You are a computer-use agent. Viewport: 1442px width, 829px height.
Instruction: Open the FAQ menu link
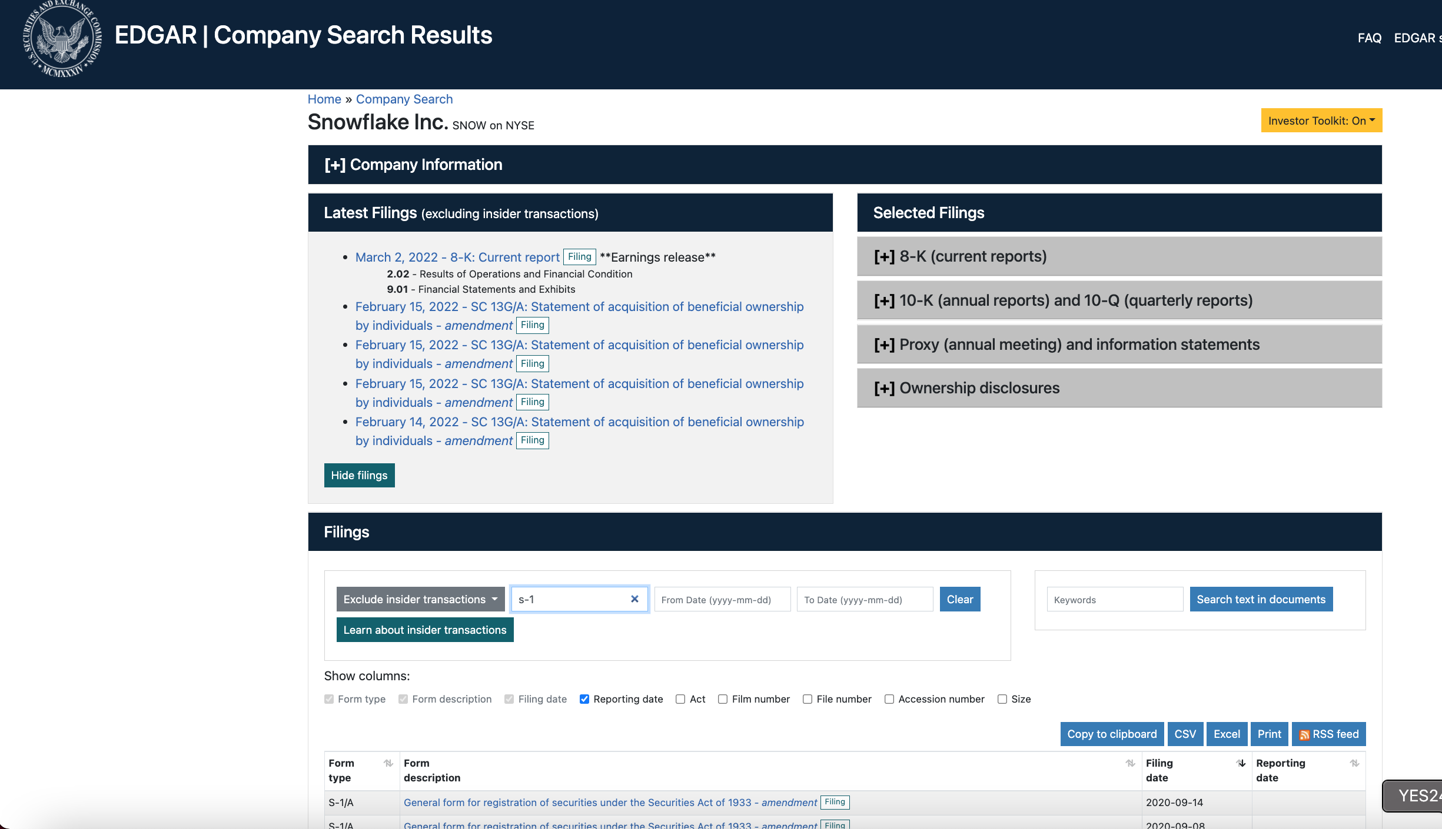click(1369, 38)
